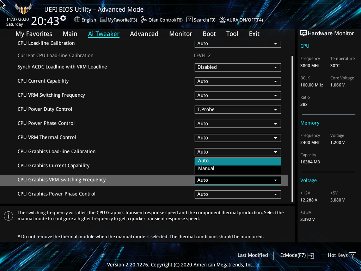Expand CPU Graphics Power Phase Control dropdown
This screenshot has height=271, width=361.
(x=238, y=194)
